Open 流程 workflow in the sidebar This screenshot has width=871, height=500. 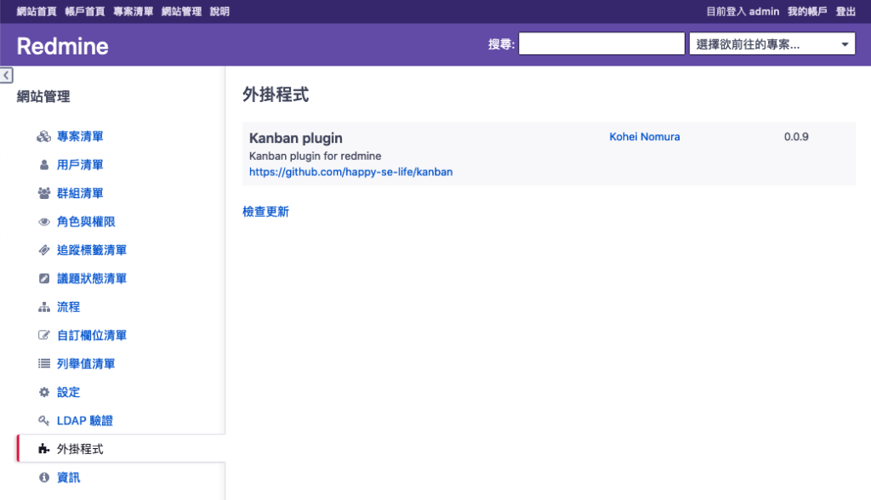coord(68,307)
